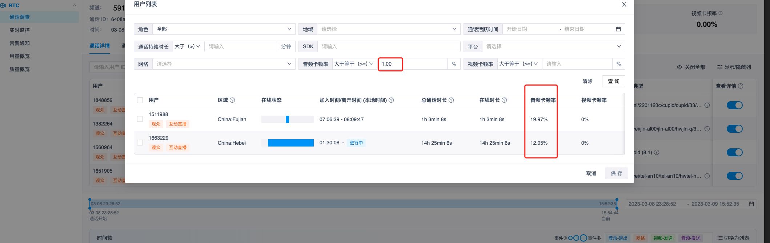Viewport: 770px width, 243px height.
Task: Click the 在线时长 help icon
Action: tap(504, 100)
